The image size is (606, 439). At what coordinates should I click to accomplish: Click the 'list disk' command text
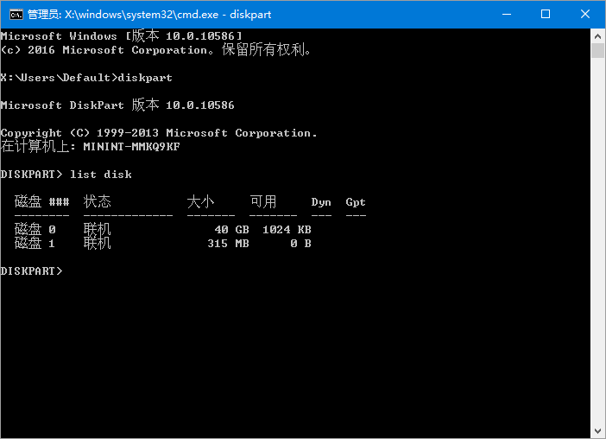tap(101, 175)
